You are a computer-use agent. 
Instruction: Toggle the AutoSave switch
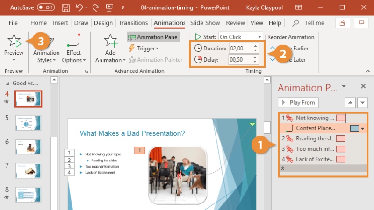[46, 7]
